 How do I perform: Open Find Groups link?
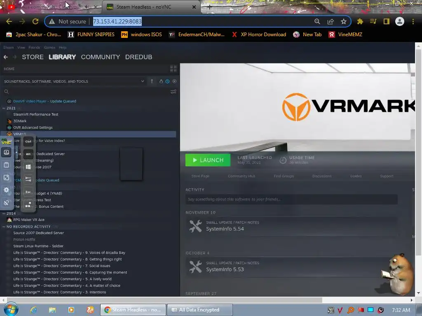click(284, 176)
